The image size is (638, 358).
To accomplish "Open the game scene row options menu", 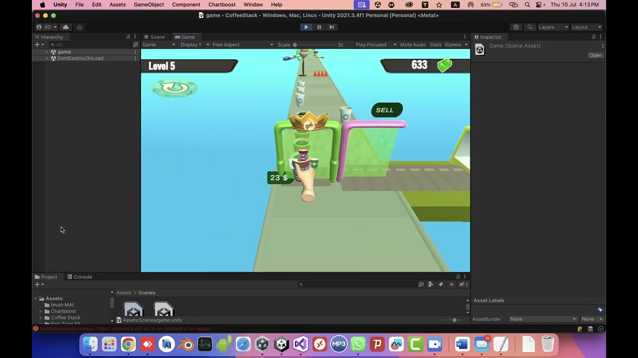I will coord(135,52).
